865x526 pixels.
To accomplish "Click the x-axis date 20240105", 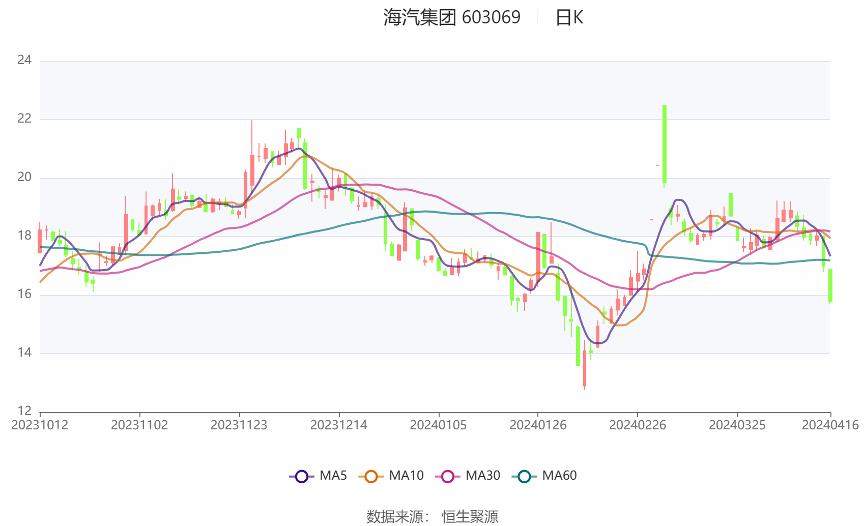I will pos(439,425).
